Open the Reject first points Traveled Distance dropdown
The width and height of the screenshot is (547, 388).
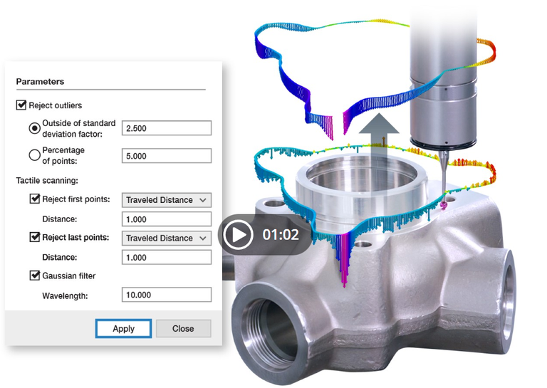(x=167, y=200)
